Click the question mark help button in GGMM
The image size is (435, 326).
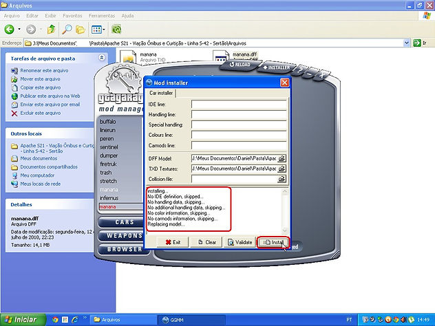pyautogui.click(x=300, y=71)
